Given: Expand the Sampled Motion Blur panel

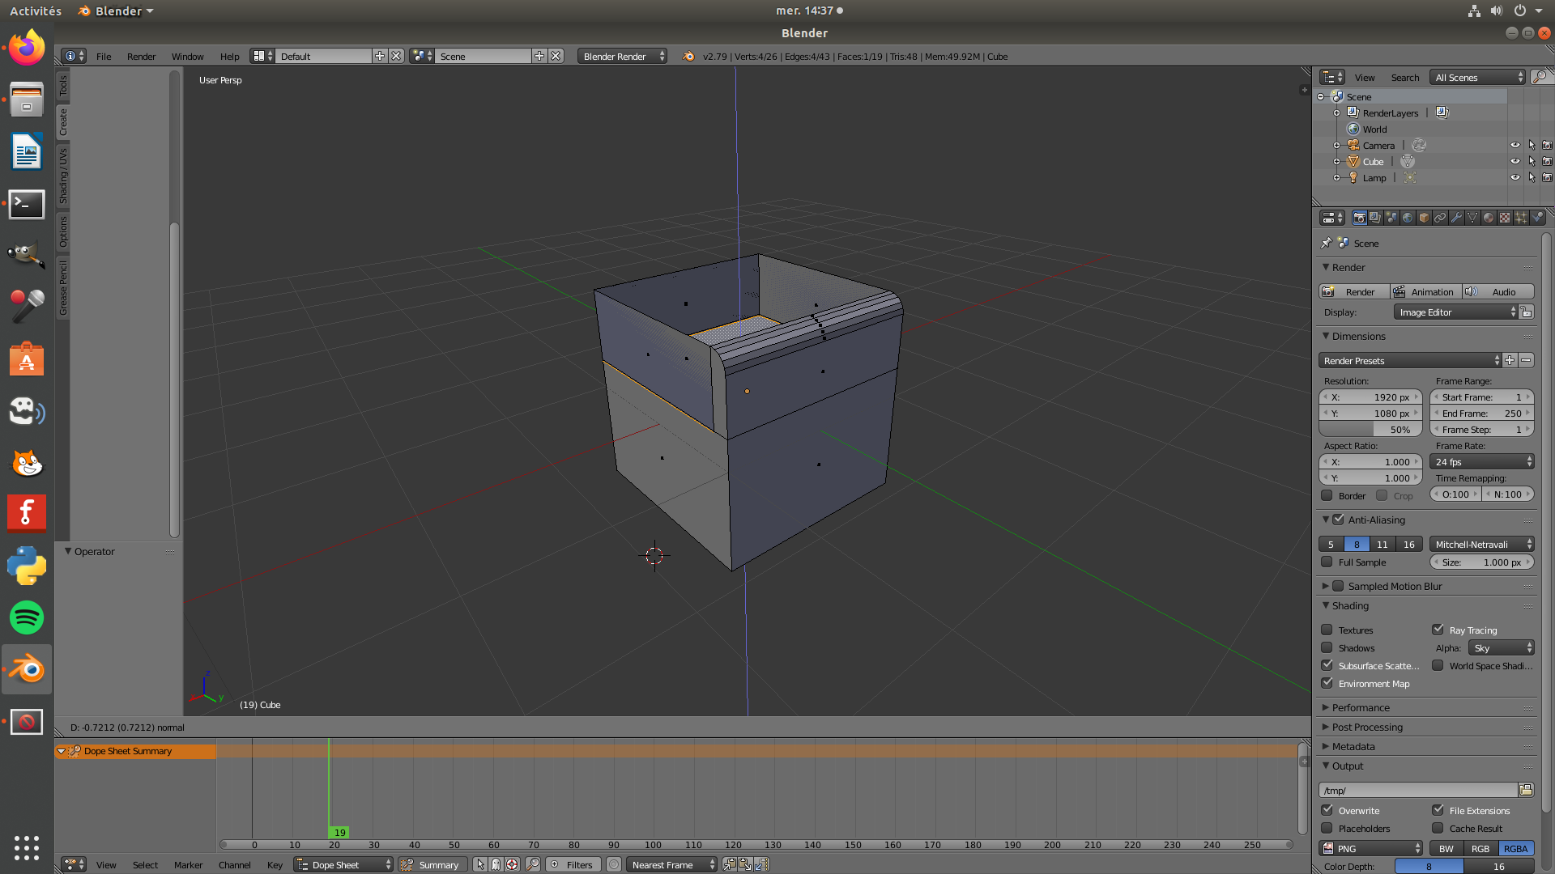Looking at the screenshot, I should [x=1326, y=586].
